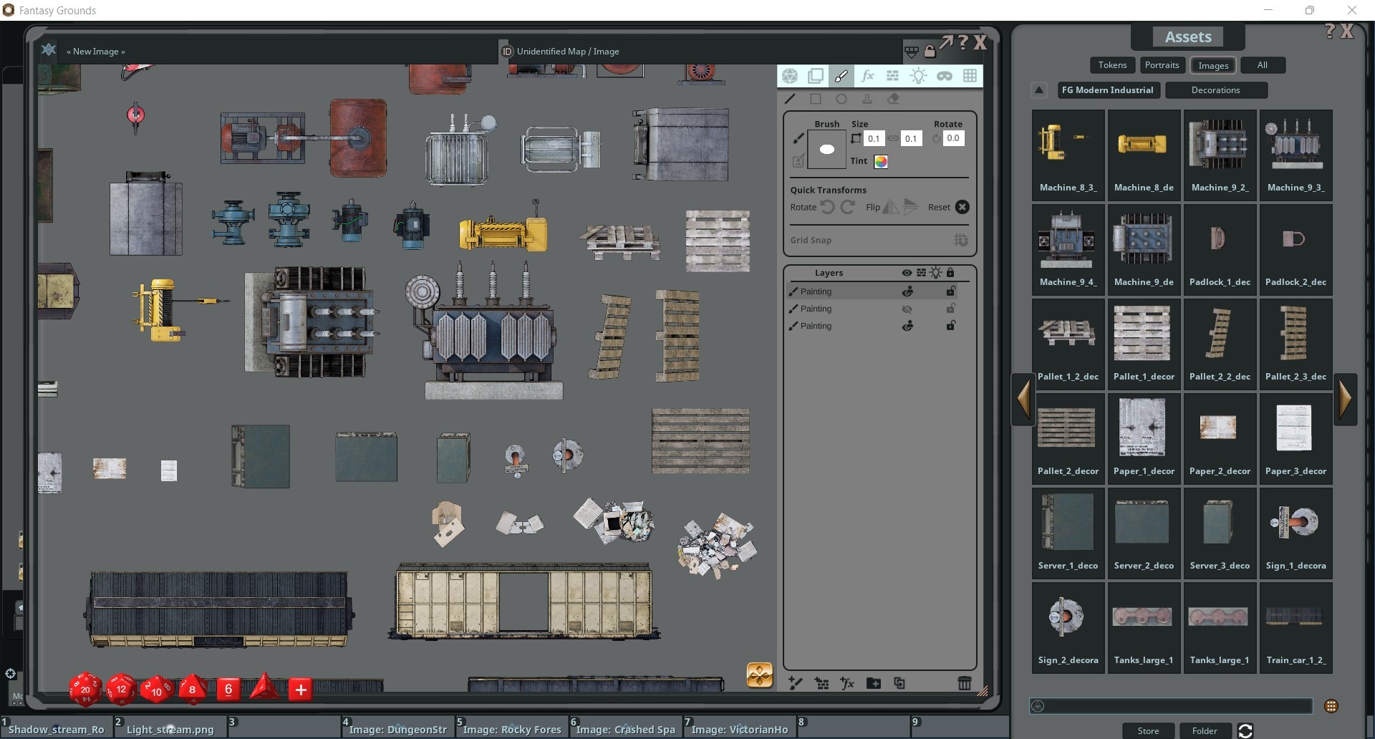Toggle the Grid Snap magnet option
Image resolution: width=1375 pixels, height=739 pixels.
click(x=960, y=241)
